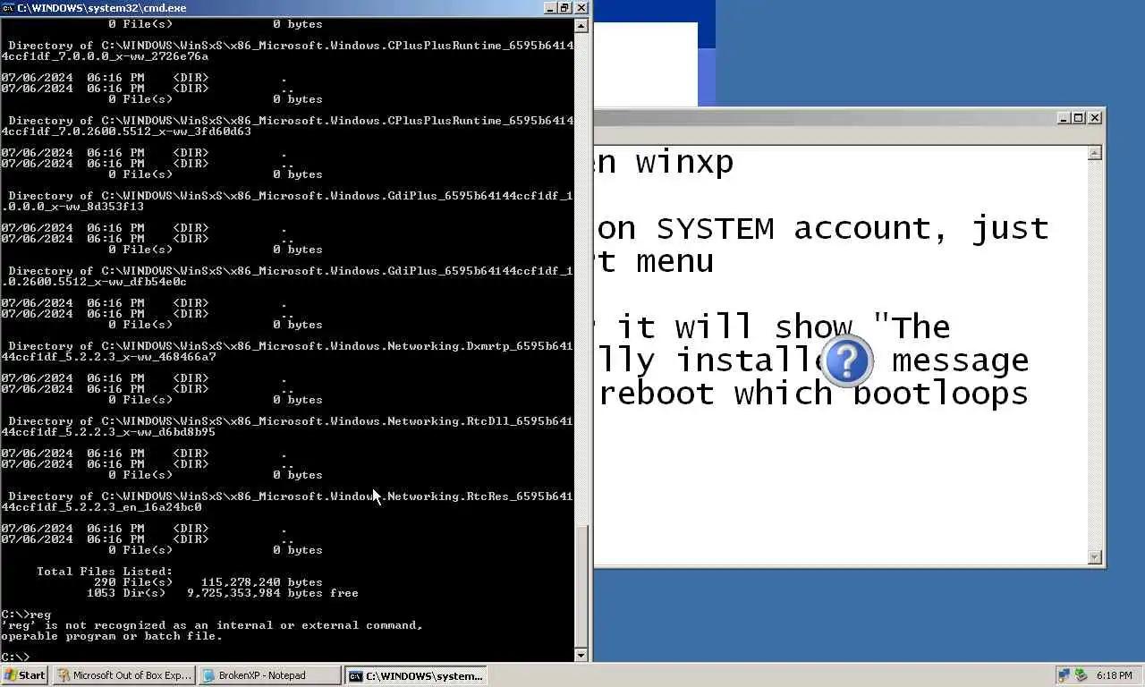Click the 'C:\>reg' command line
The height and width of the screenshot is (687, 1145).
(x=26, y=615)
